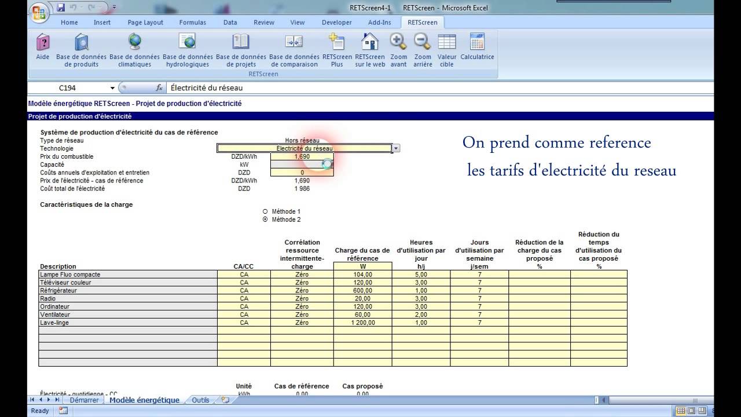Open the Home ribbon tab
Viewport: 741px width, 417px height.
(69, 23)
